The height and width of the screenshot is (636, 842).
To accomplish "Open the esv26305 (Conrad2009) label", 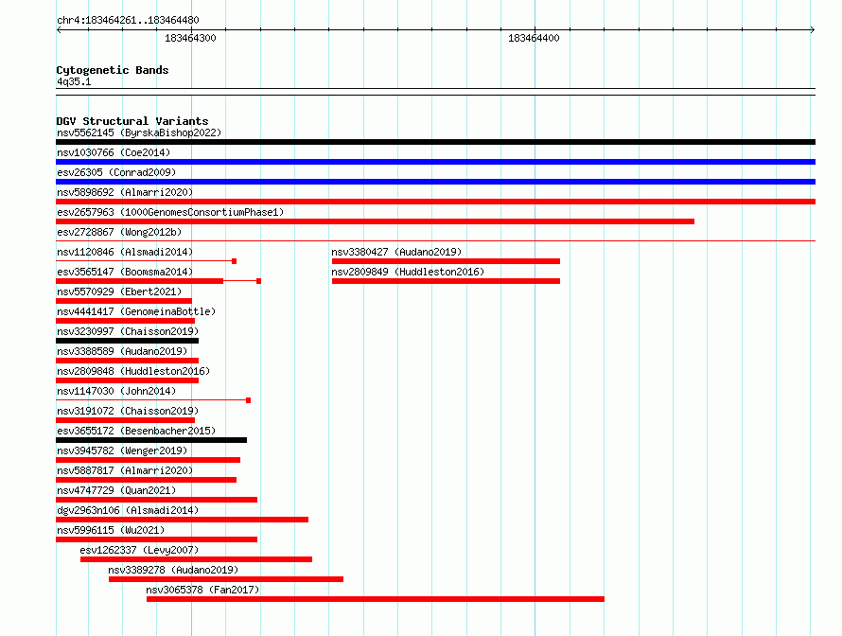I will [x=116, y=172].
